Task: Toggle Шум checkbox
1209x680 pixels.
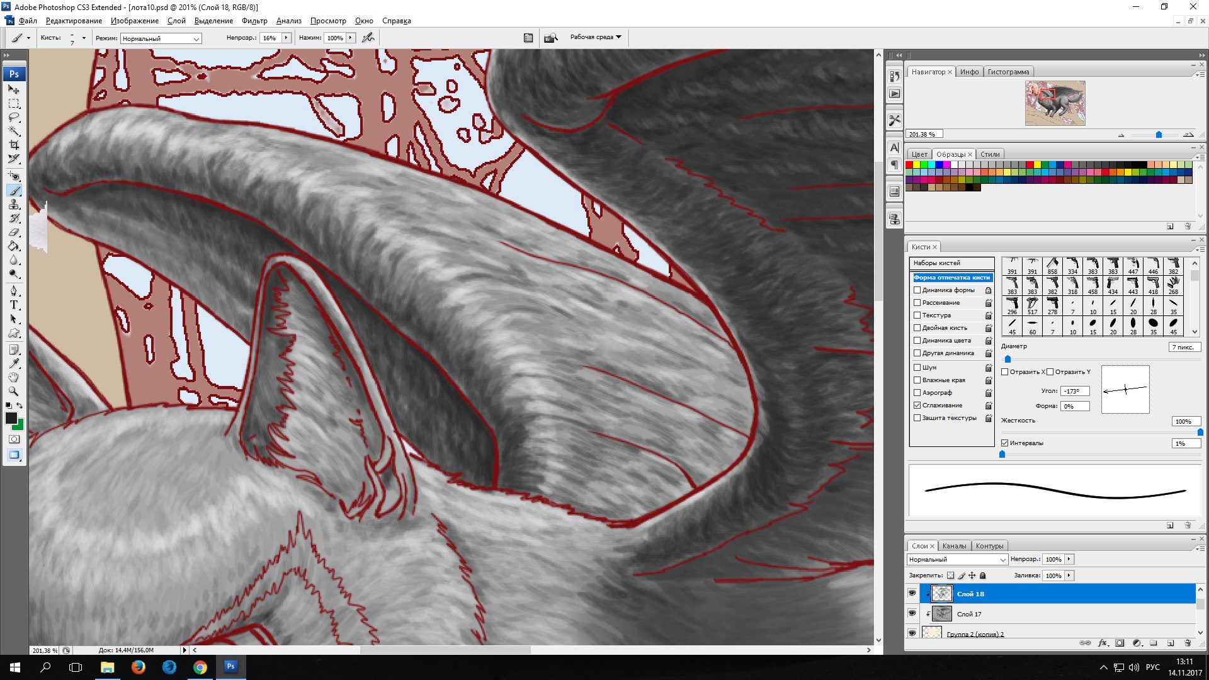Action: (x=917, y=368)
